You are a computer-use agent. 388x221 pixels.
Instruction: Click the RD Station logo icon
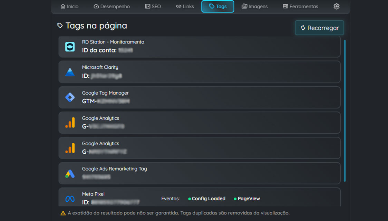70,47
